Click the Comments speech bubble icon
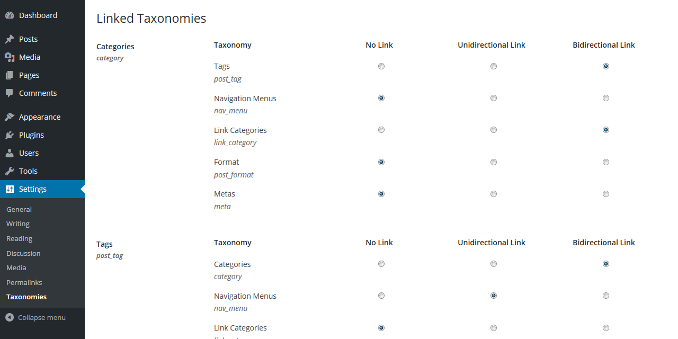678x339 pixels. pyautogui.click(x=10, y=93)
